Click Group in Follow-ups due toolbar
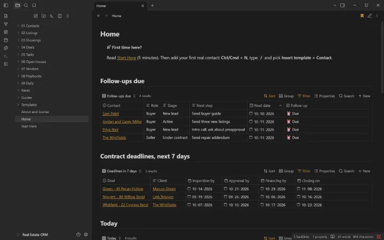384x240 pixels. pos(286,96)
